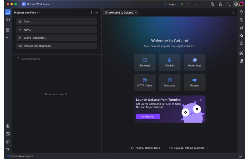
Task: Open the Structure tool window icon
Action: coord(8,30)
